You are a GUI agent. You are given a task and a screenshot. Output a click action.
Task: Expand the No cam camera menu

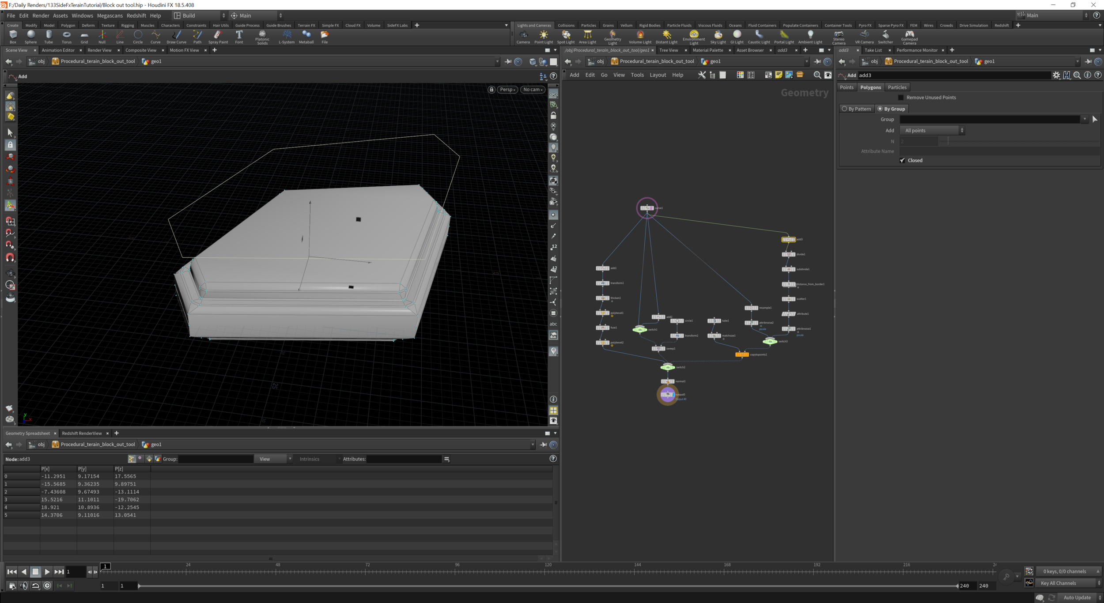tap(533, 90)
